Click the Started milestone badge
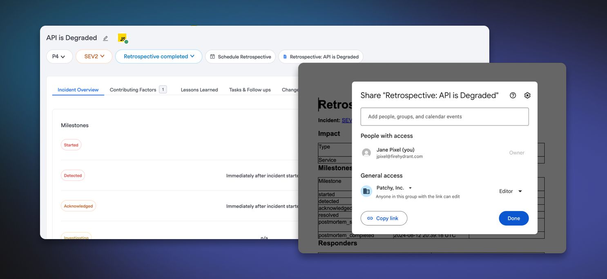 tap(71, 145)
